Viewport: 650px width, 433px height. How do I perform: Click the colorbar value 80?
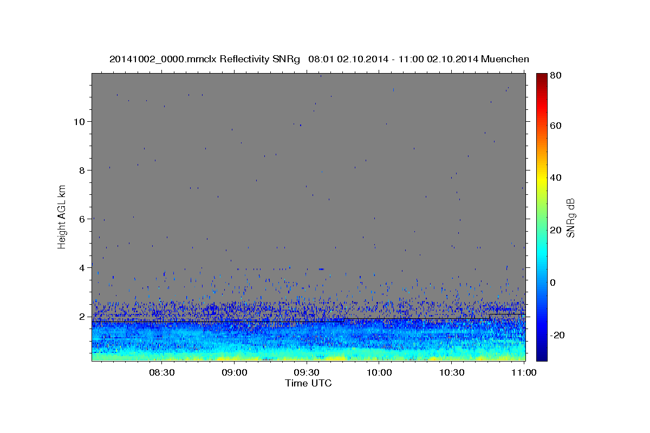coord(556,75)
